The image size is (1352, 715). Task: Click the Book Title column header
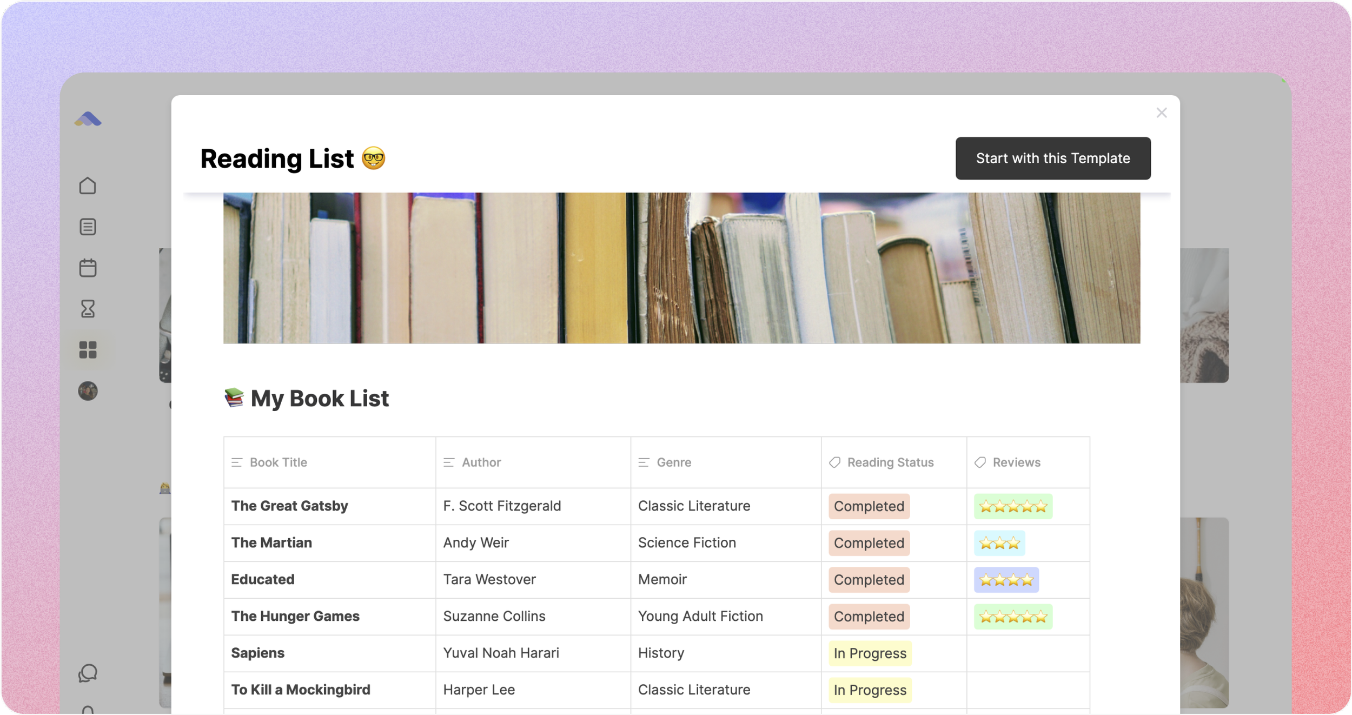pos(278,462)
